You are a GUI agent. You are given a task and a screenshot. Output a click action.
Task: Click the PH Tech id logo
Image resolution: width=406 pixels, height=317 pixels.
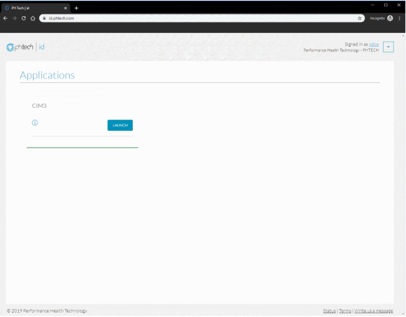pyautogui.click(x=25, y=47)
